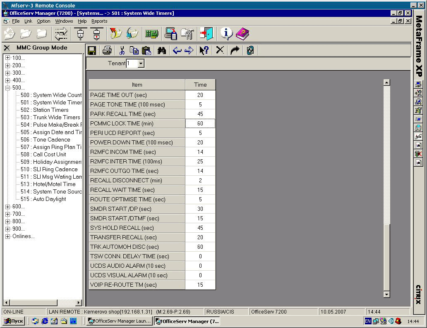
Task: Click the PCMMC LOCK TIME value cell
Action: (x=200, y=123)
